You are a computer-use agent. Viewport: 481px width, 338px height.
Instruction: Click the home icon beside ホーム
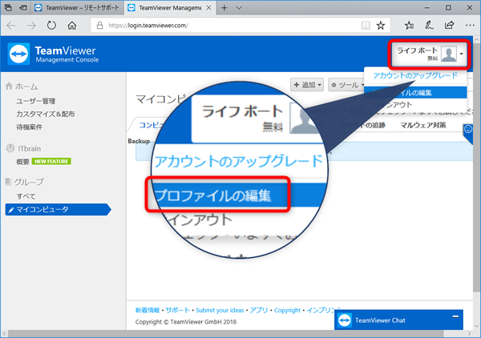pyautogui.click(x=9, y=87)
